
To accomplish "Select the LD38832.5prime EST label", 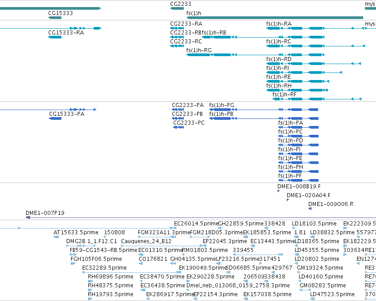I will click(332, 232).
